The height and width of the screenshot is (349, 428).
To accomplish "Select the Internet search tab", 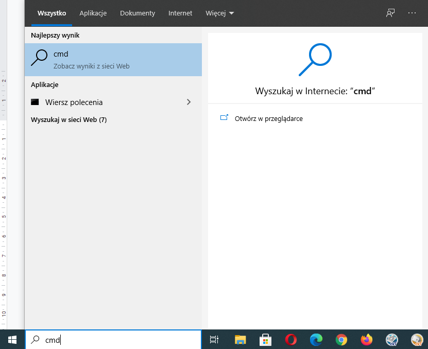I will 180,13.
